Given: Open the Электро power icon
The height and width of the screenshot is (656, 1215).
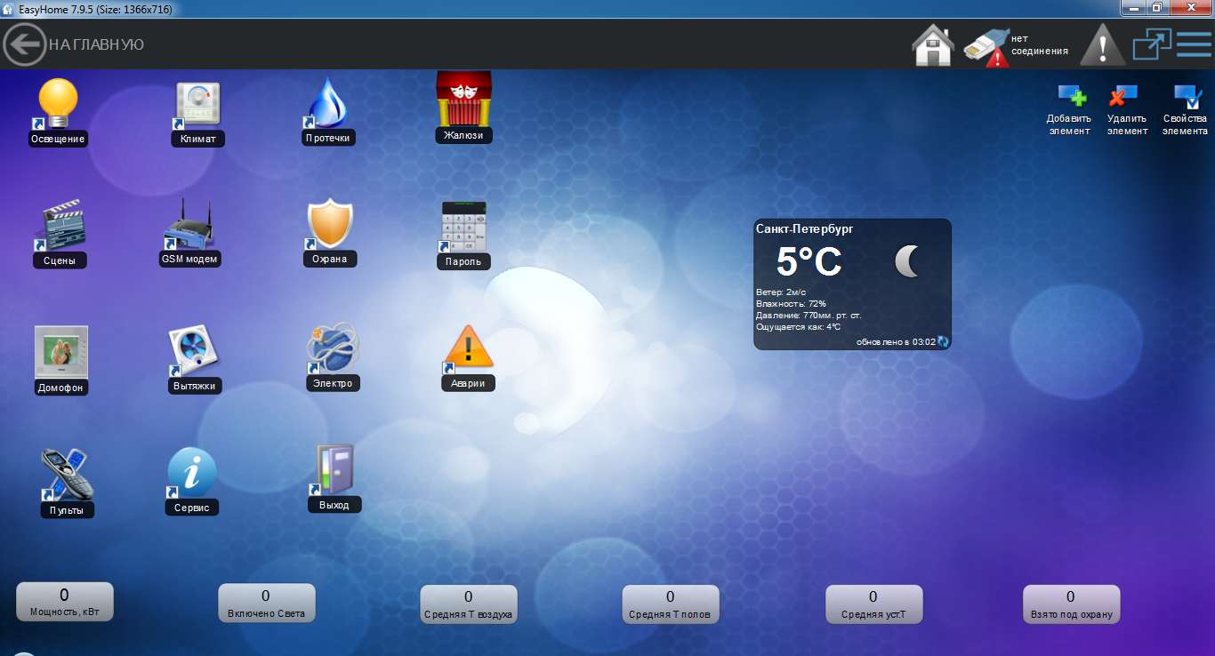Looking at the screenshot, I should pyautogui.click(x=333, y=349).
